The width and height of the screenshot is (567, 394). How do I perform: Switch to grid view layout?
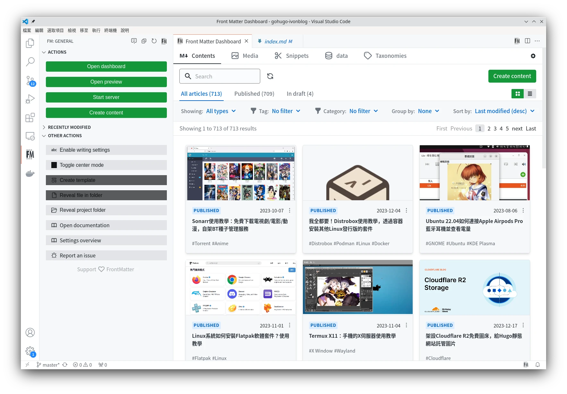(x=517, y=94)
